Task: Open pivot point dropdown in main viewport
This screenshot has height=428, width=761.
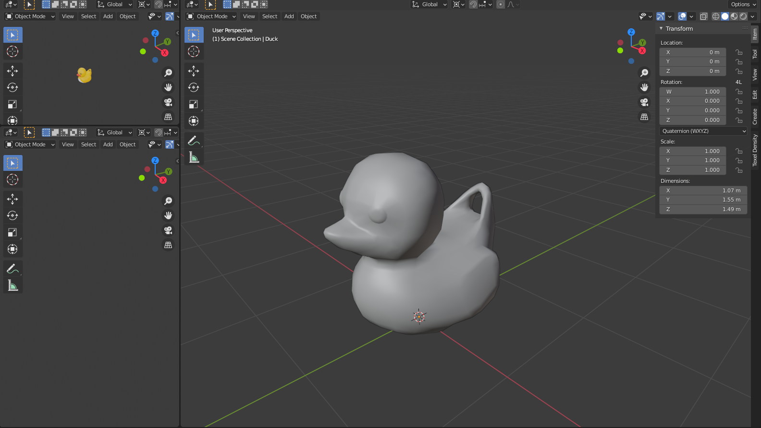Action: point(458,4)
